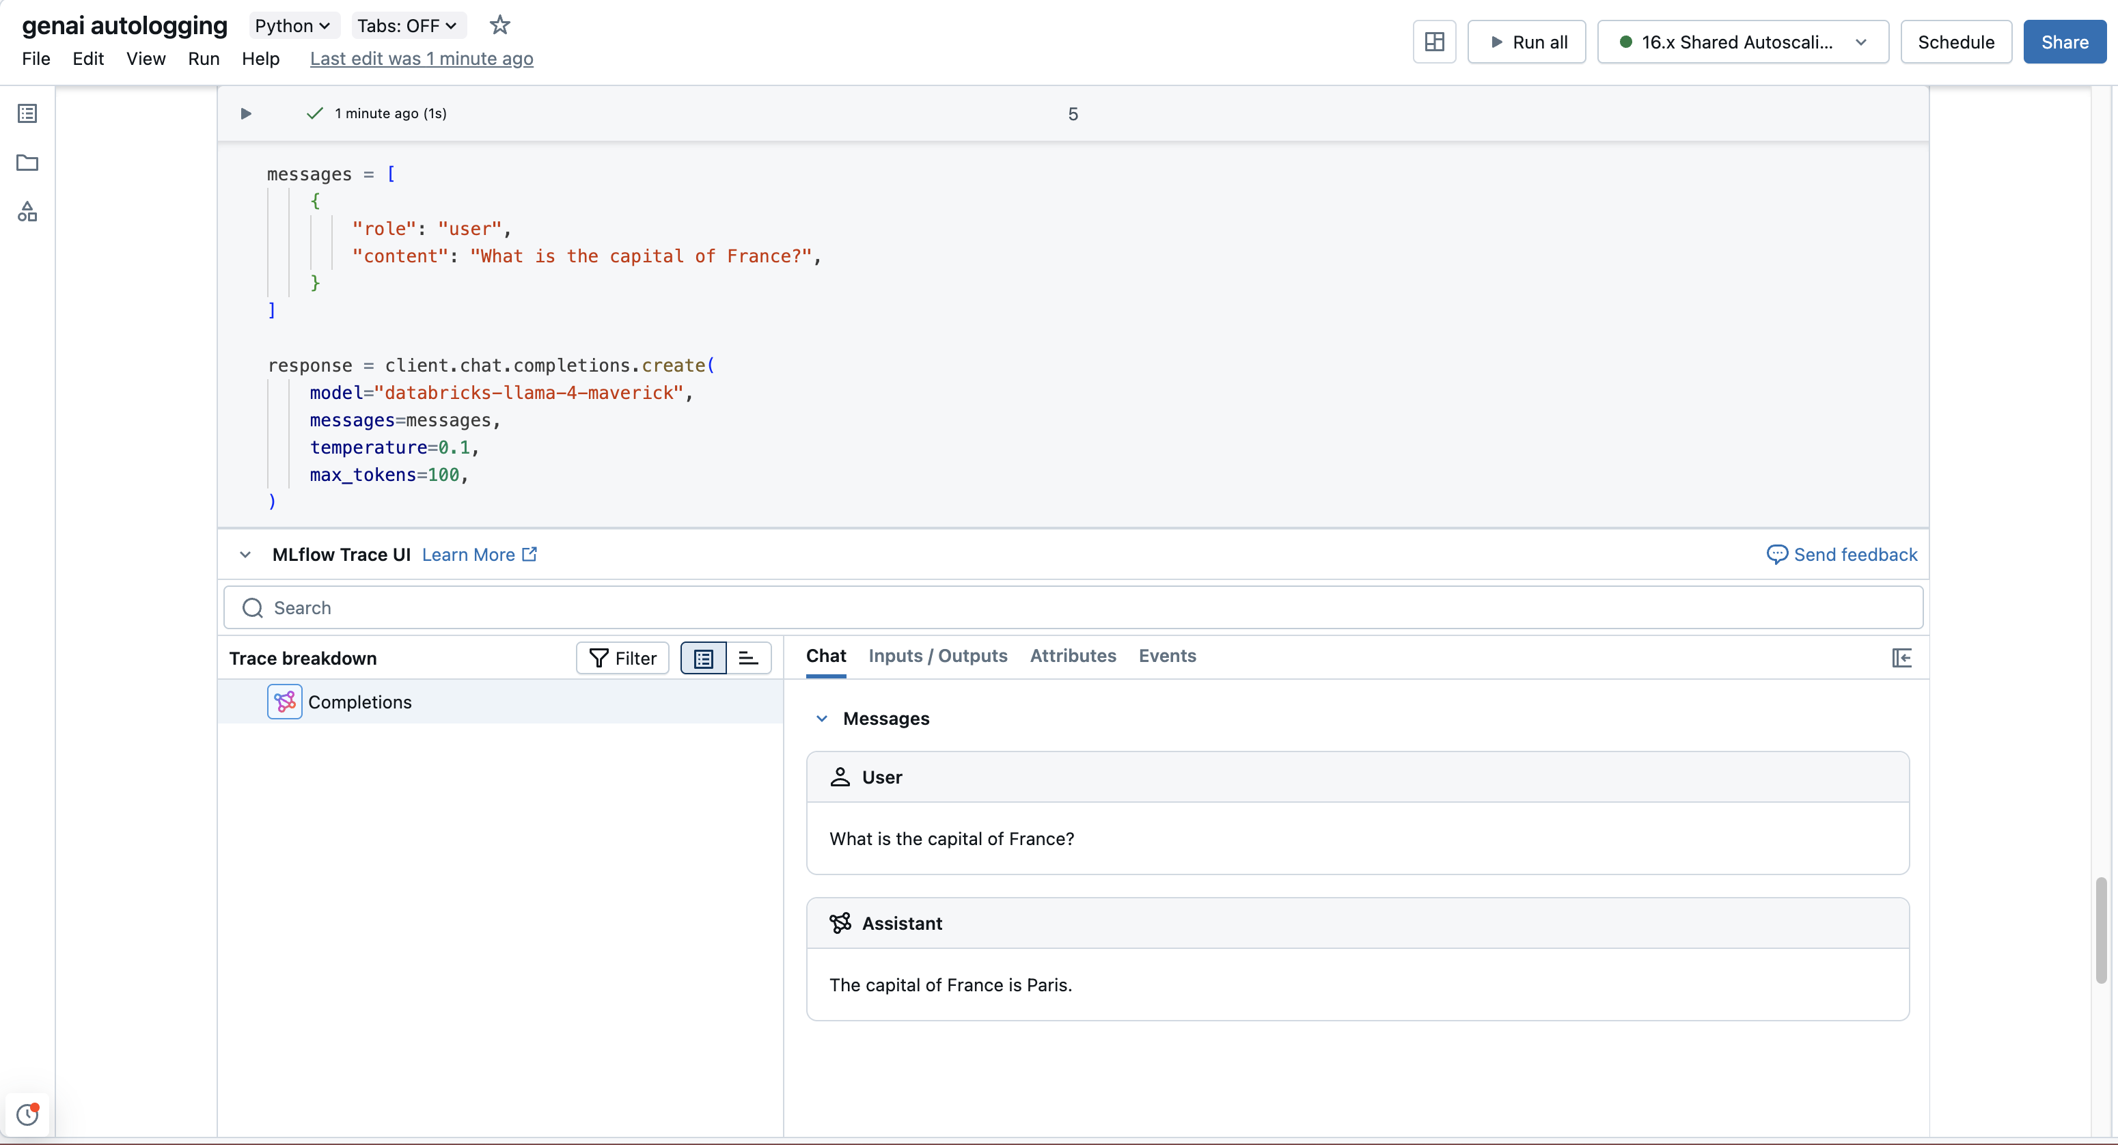Switch trace breakdown to tree view

[x=704, y=659]
